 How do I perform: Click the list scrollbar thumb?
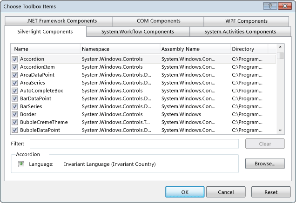pos(281,56)
